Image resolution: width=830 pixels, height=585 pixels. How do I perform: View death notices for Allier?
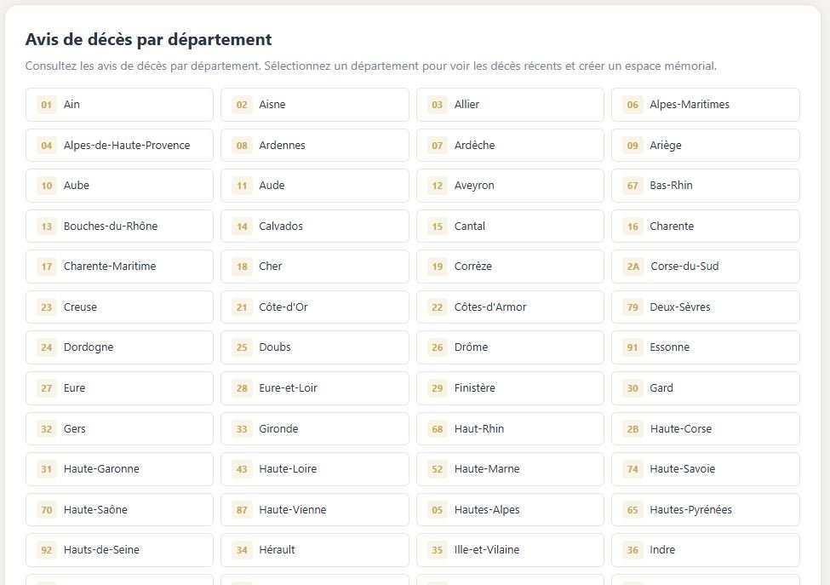(509, 104)
